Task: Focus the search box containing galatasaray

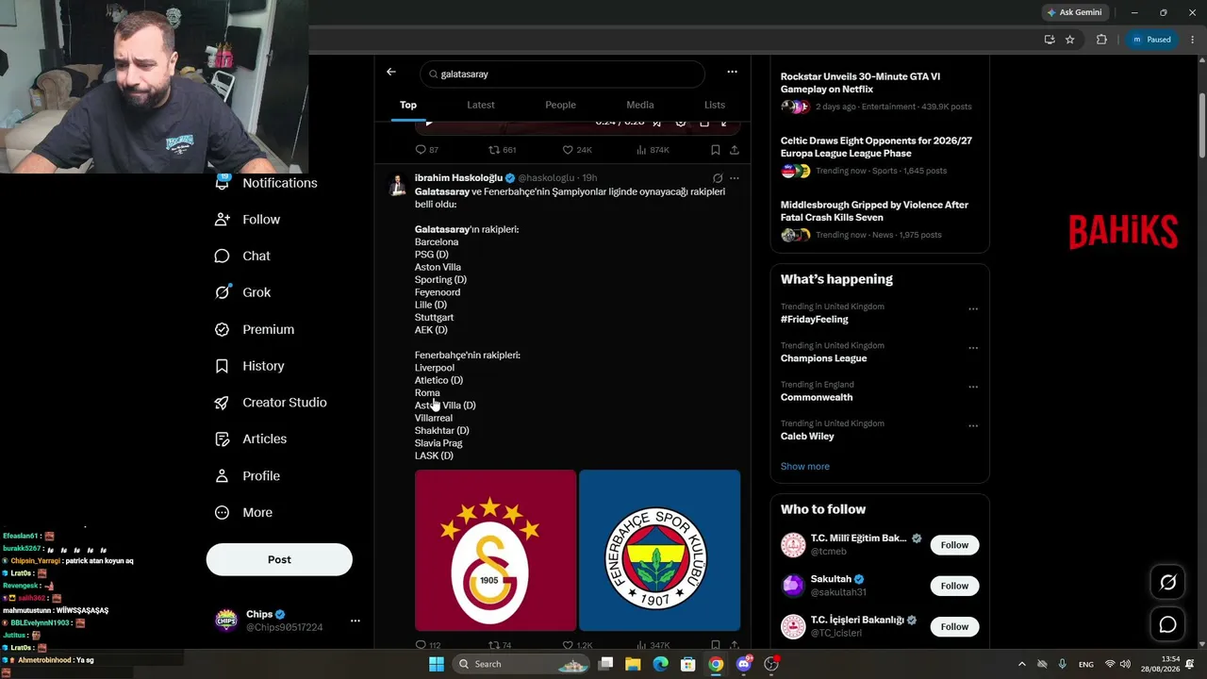Action: 563,74
